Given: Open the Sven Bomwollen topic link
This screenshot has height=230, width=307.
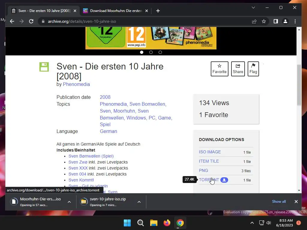Looking at the screenshot, I should click(147, 104).
